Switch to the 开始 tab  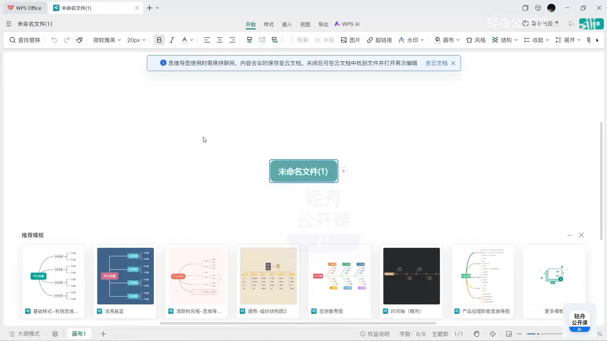click(x=250, y=25)
